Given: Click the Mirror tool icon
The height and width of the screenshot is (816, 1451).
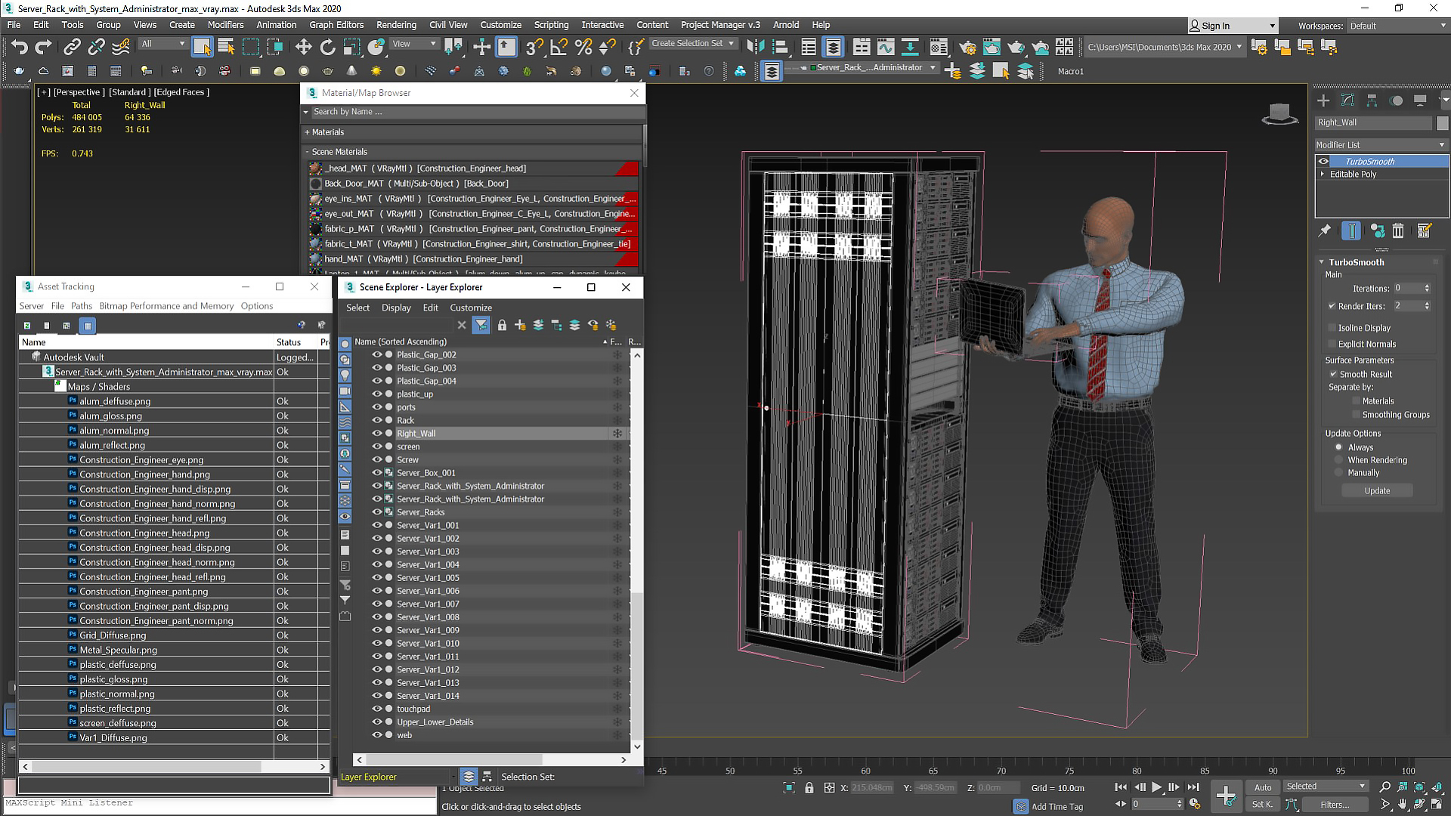Looking at the screenshot, I should pyautogui.click(x=755, y=47).
